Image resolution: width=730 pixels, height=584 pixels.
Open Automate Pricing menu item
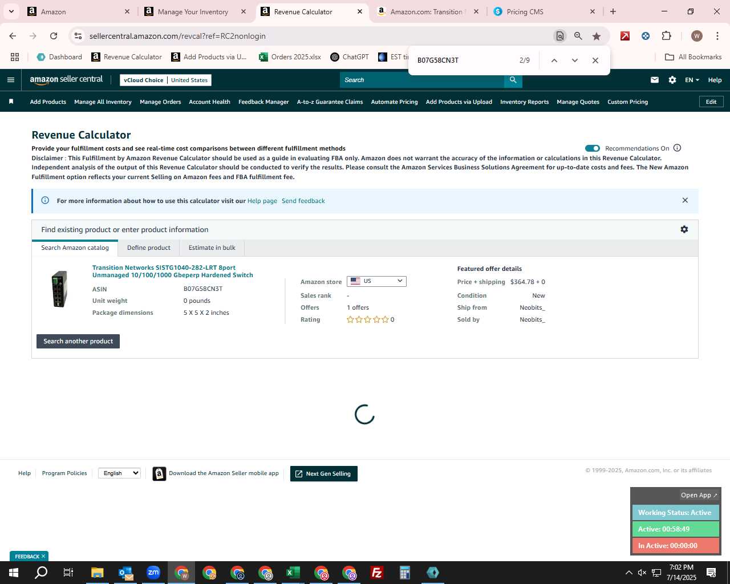394,102
